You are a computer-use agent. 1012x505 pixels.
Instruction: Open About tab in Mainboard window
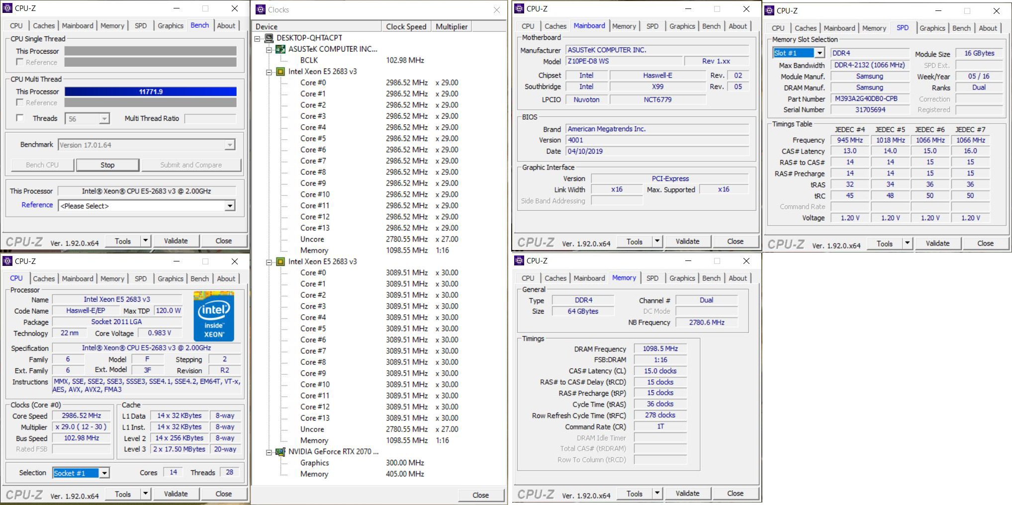coord(737,26)
